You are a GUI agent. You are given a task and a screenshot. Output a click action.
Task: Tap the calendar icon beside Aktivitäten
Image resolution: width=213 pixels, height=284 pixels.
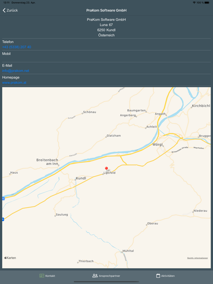[x=158, y=275]
